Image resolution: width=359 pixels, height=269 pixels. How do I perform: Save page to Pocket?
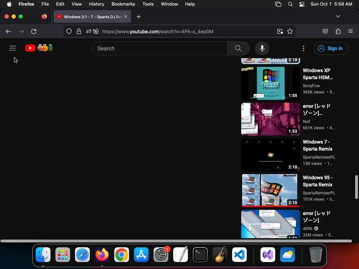pyautogui.click(x=325, y=31)
